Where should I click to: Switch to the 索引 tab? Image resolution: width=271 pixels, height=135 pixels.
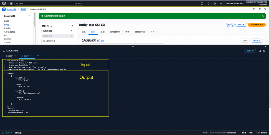click(x=93, y=32)
